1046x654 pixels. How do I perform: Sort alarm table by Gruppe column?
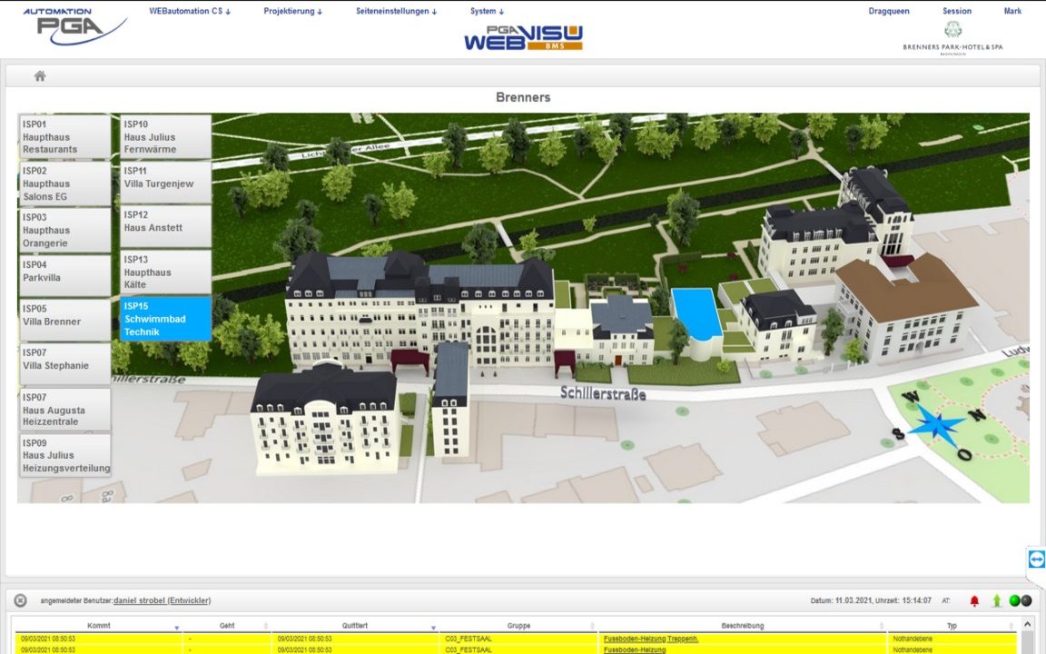pyautogui.click(x=518, y=626)
